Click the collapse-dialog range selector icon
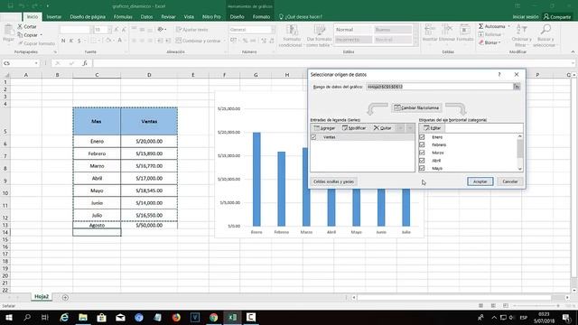 [517, 87]
